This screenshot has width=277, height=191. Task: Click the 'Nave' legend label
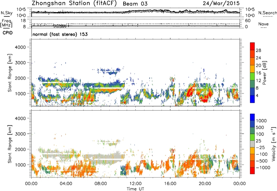point(263,24)
